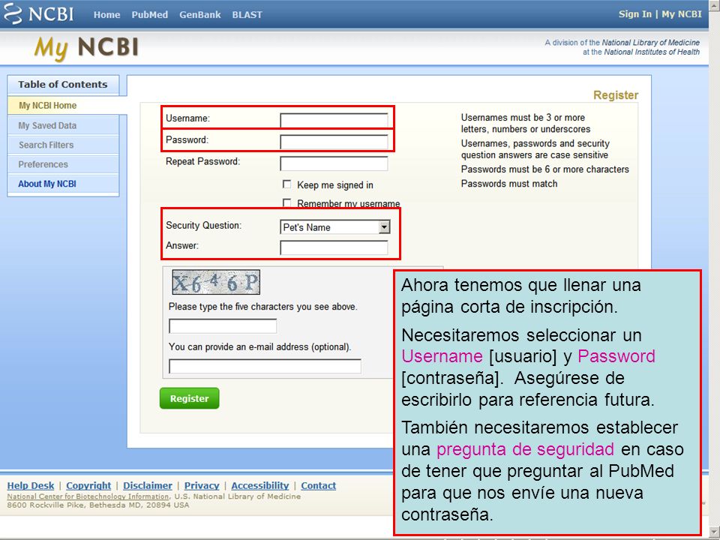Open the Home link in the top bar
This screenshot has height=540, width=720.
pyautogui.click(x=107, y=15)
